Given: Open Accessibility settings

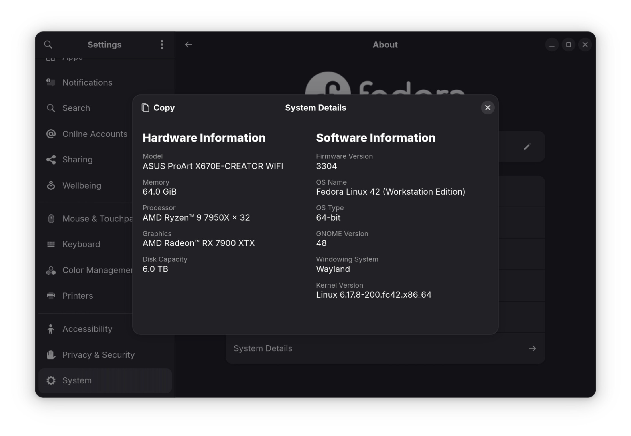Looking at the screenshot, I should click(x=87, y=329).
